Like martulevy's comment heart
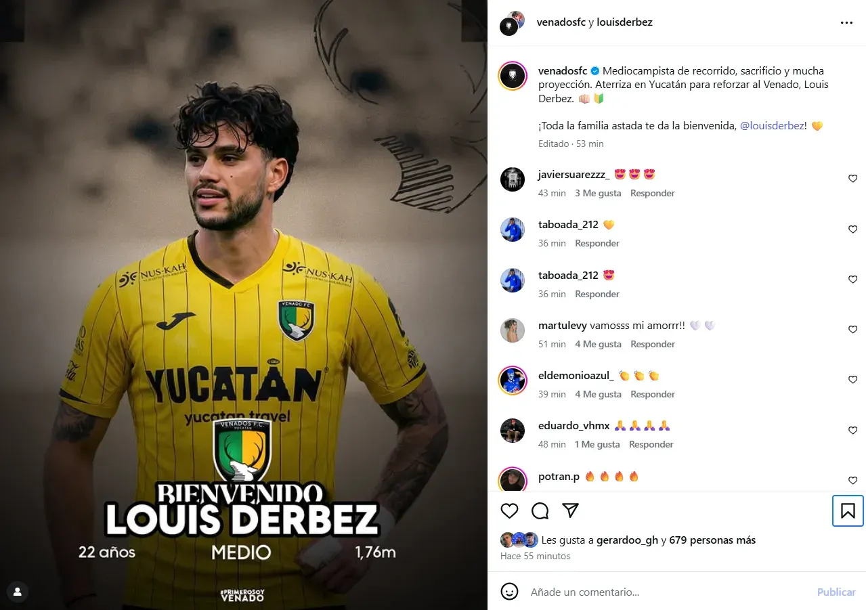 point(852,330)
